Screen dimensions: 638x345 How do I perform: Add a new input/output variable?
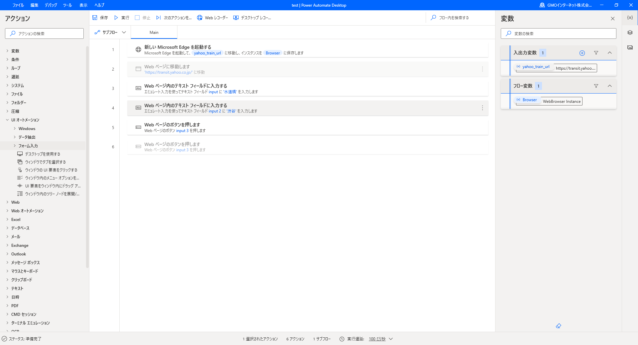[x=582, y=53]
